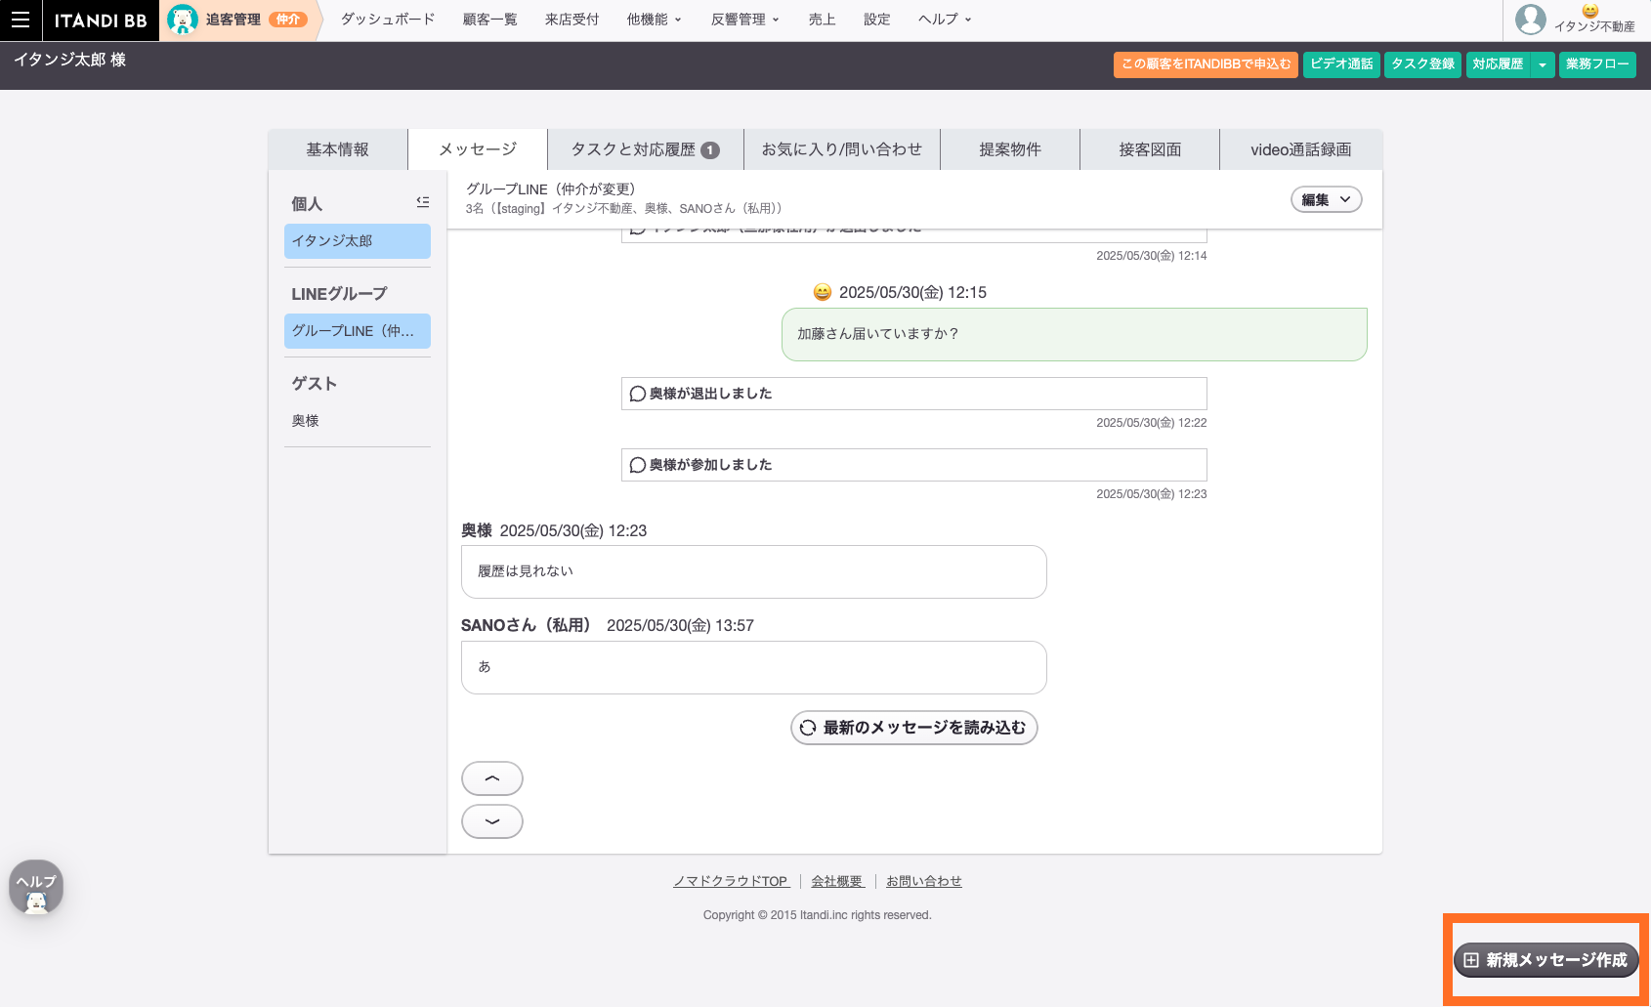Screen dimensions: 1651x1007
Task: Select イタンジ太郎 in the 個人 list
Action: click(x=358, y=241)
